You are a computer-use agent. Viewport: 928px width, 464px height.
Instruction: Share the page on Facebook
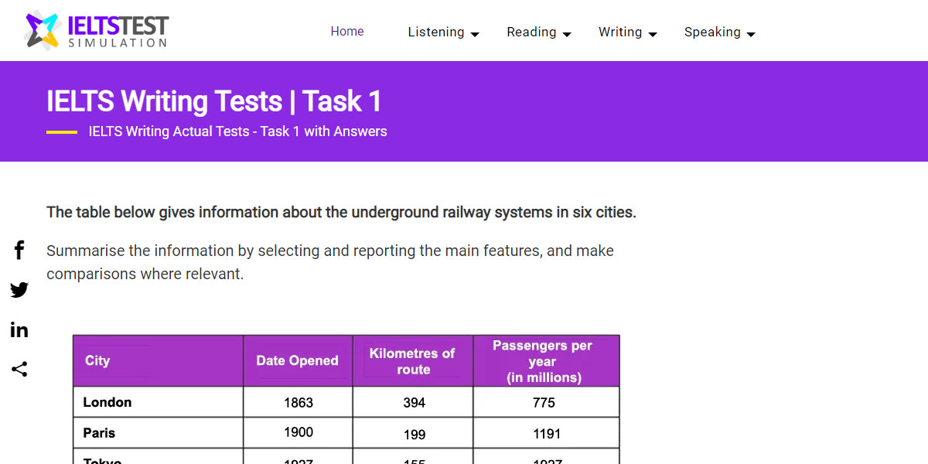click(x=19, y=250)
